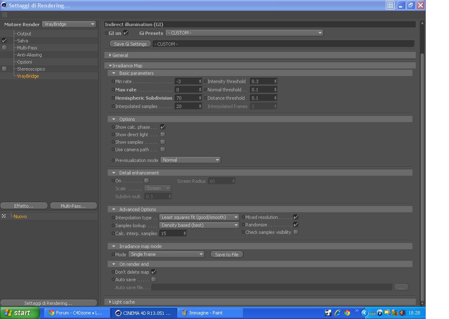Open the Immagine - Paint taskbar item

tap(210, 313)
